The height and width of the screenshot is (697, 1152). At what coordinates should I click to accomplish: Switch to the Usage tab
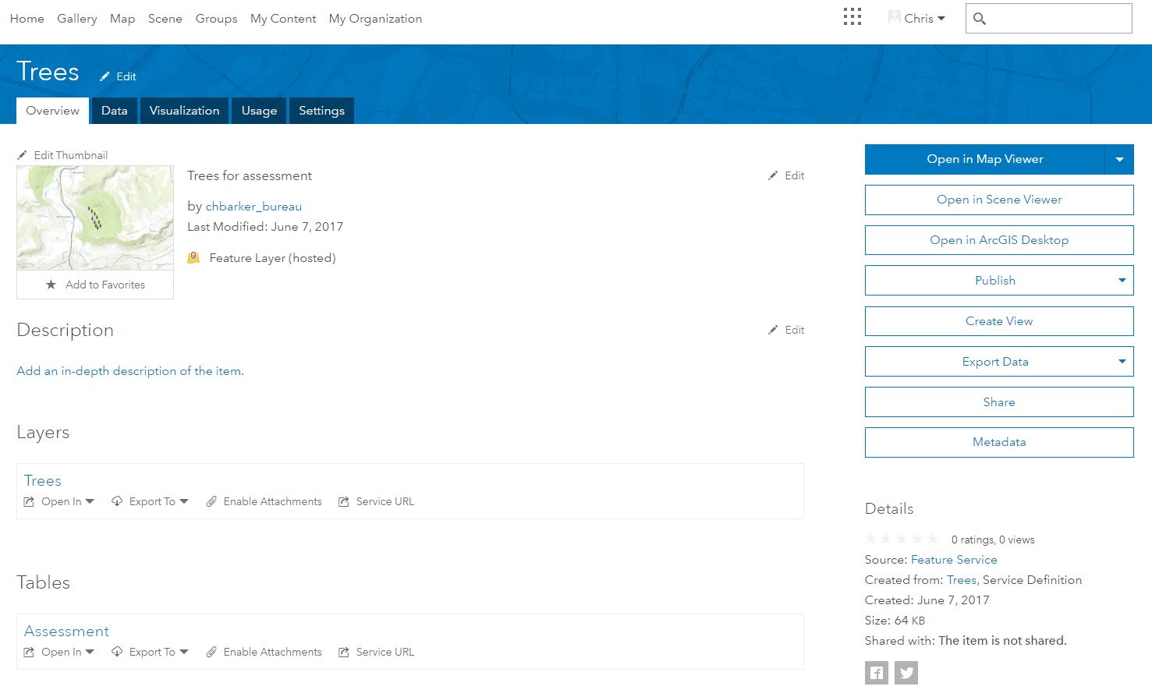pyautogui.click(x=259, y=111)
